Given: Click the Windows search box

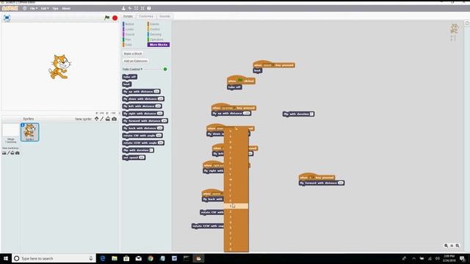Looking at the screenshot, I should [x=54, y=258].
